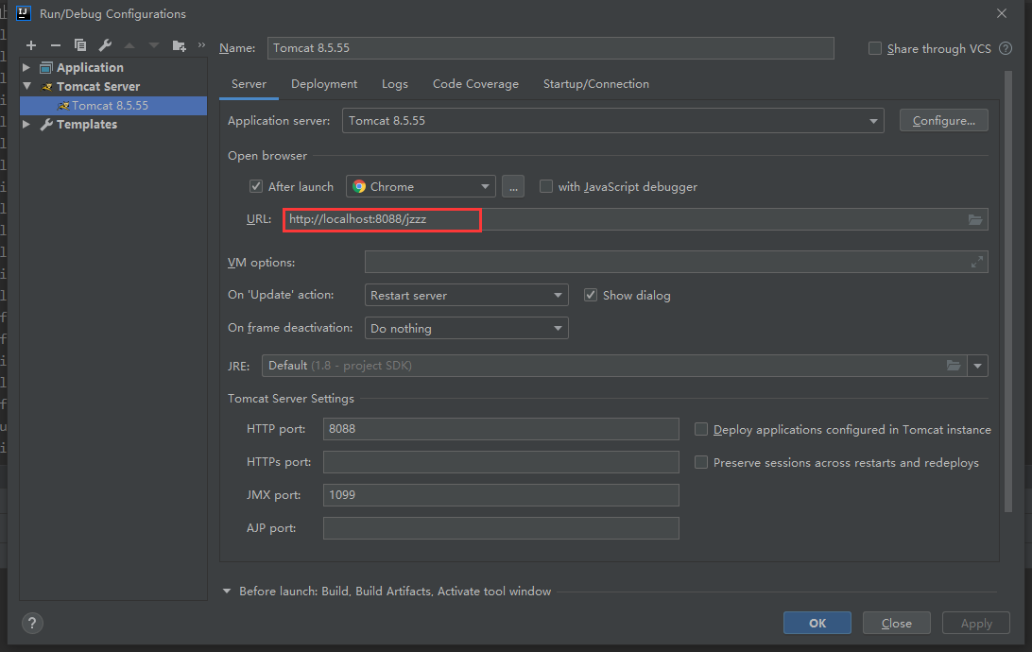Viewport: 1032px width, 652px height.
Task: Switch to the Code Coverage tab
Action: tap(475, 84)
